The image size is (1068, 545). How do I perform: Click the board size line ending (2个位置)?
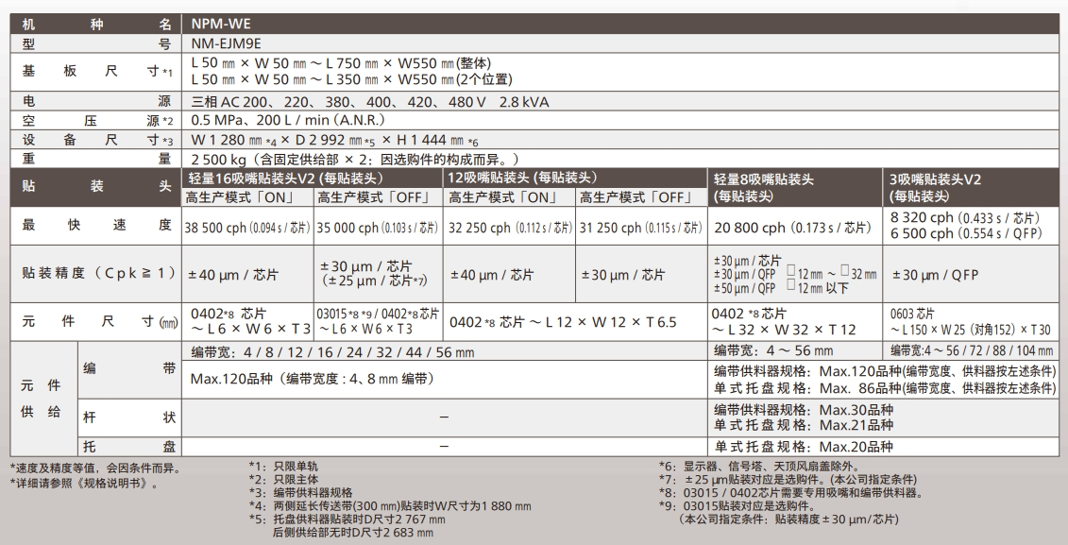click(351, 79)
